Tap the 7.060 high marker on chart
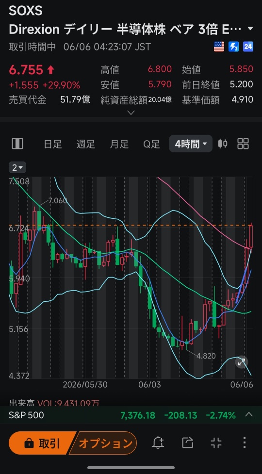Screen dimensions: 262x474 (x=57, y=200)
